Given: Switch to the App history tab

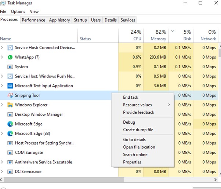Looking at the screenshot, I should point(59,20).
